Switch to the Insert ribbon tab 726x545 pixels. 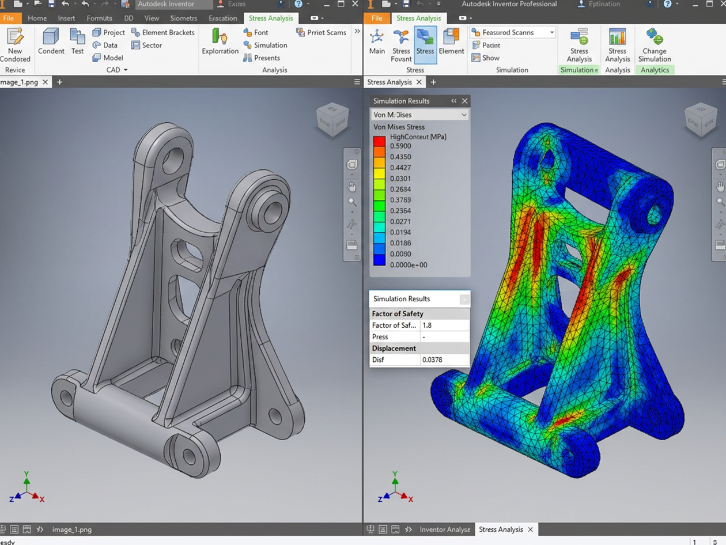coord(66,18)
